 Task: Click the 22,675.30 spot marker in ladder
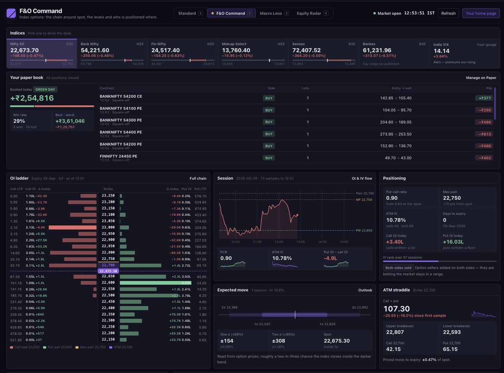click(x=108, y=271)
